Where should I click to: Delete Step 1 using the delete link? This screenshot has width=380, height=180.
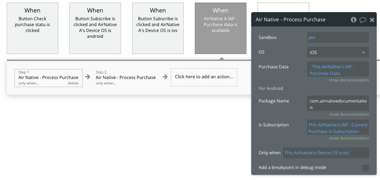tap(73, 83)
